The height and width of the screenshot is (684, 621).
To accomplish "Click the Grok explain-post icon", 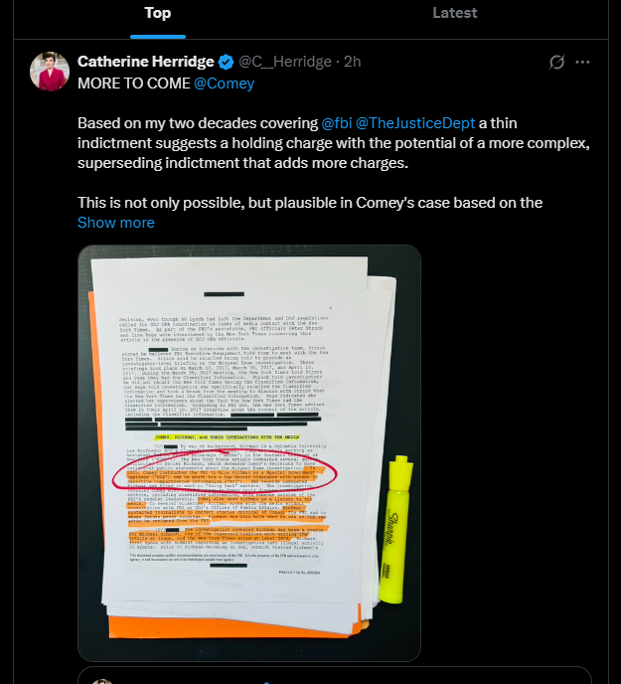I will click(x=556, y=62).
